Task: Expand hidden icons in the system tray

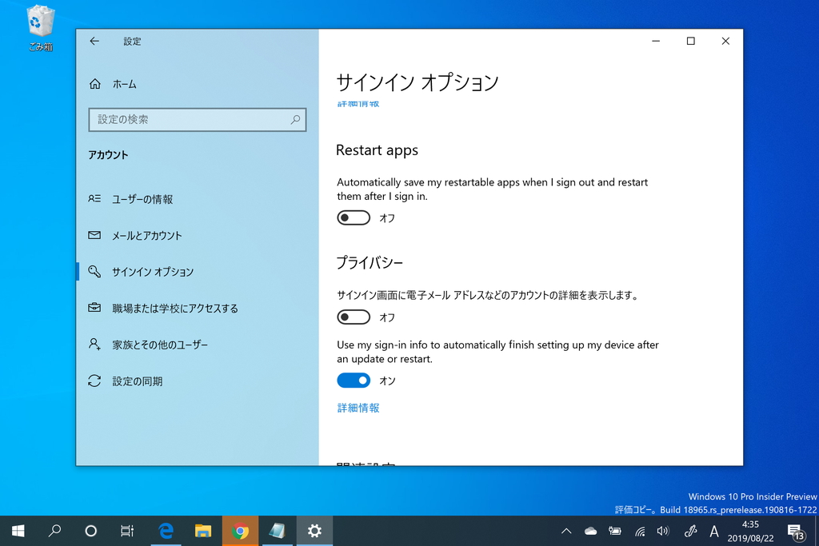Action: (x=566, y=530)
